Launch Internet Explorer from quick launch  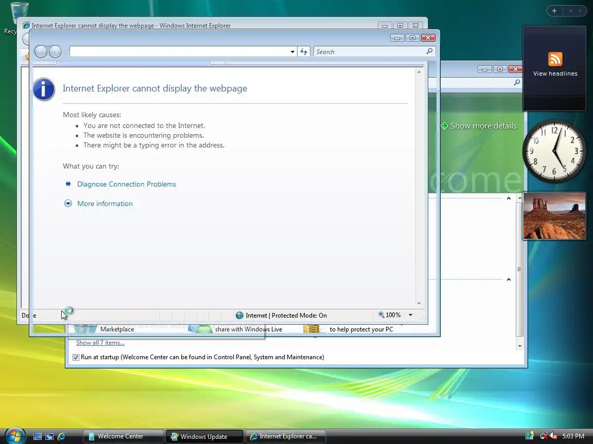click(61, 436)
